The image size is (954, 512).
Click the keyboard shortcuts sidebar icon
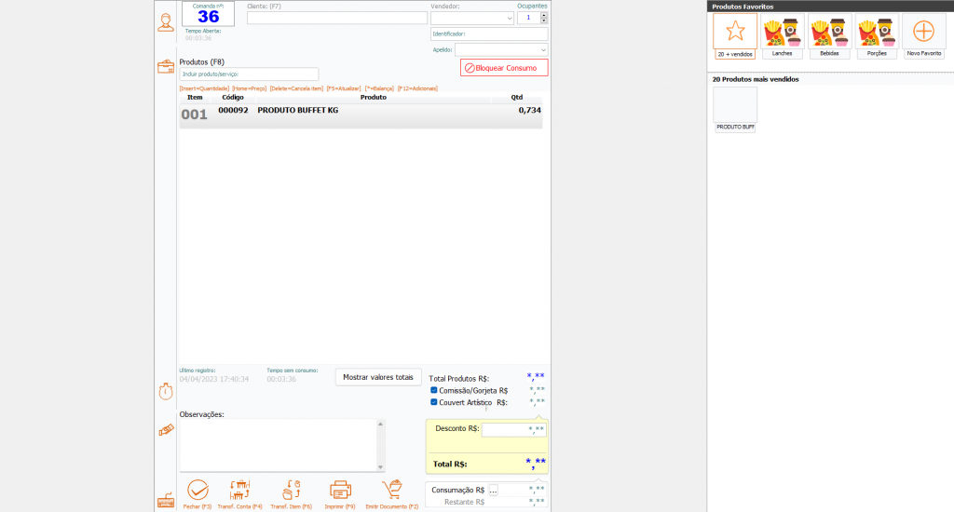(166, 501)
